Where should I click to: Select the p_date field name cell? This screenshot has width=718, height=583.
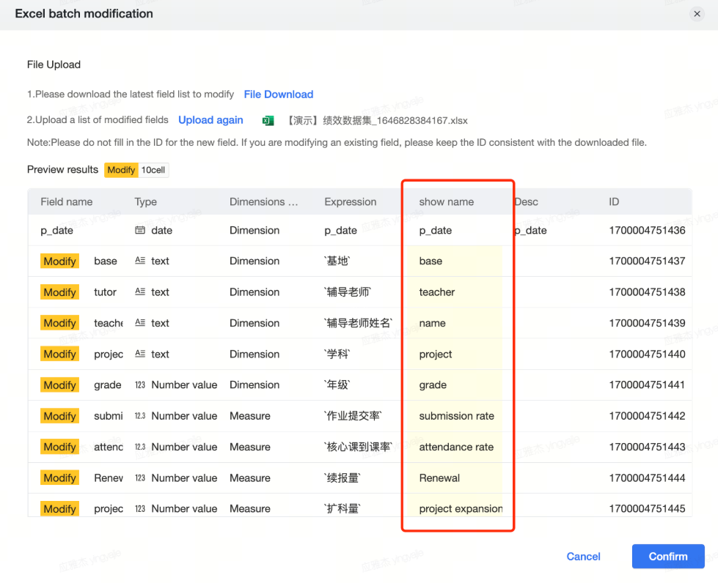[x=56, y=231]
